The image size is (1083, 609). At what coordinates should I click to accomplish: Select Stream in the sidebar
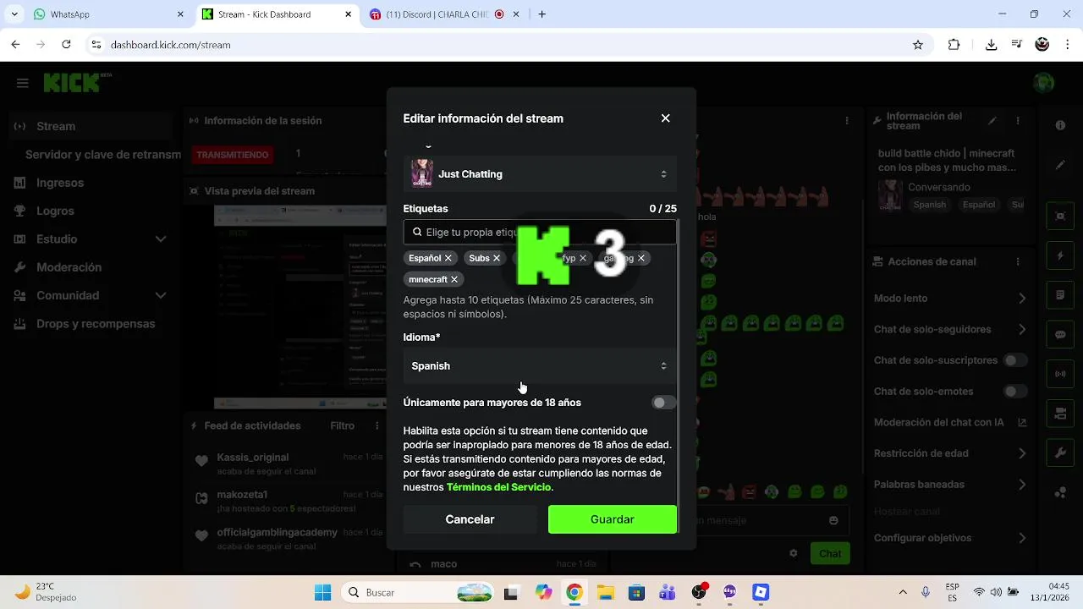tap(90, 126)
